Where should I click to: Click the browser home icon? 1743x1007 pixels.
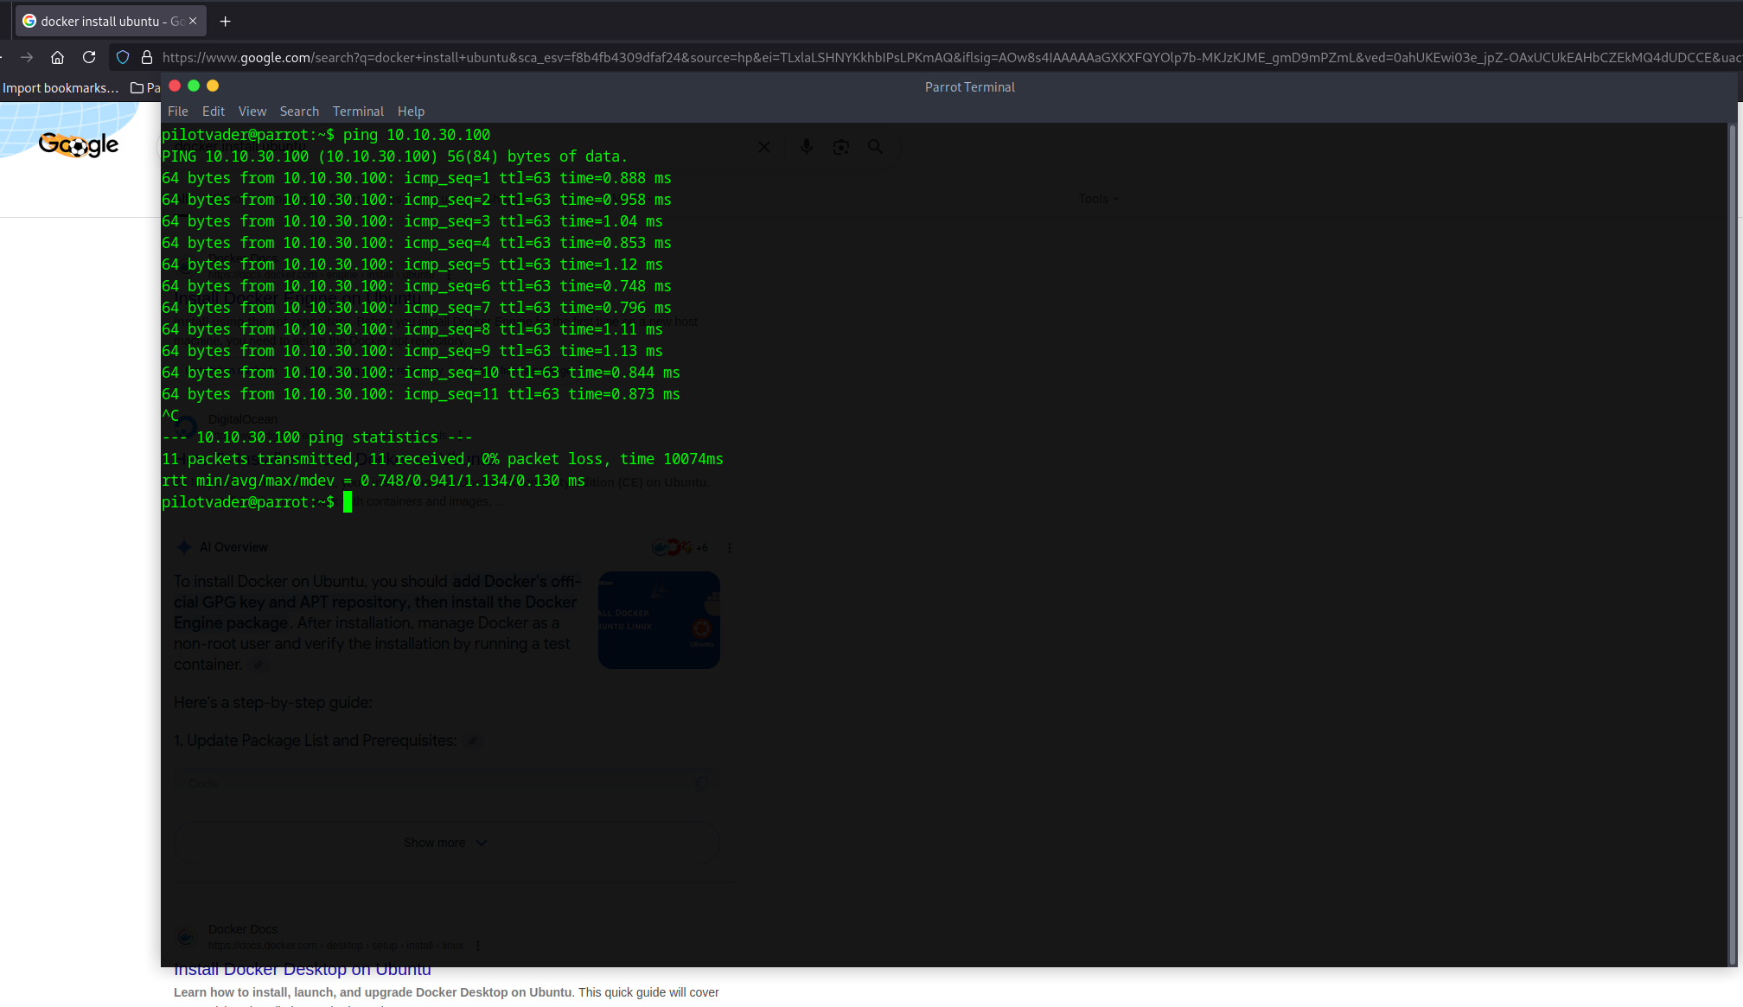pos(57,57)
